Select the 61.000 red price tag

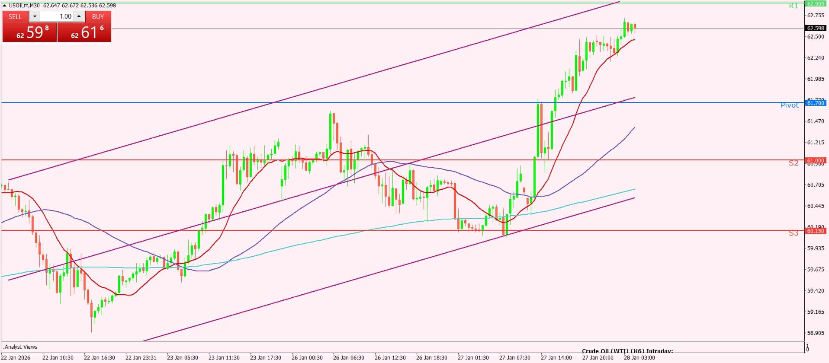click(816, 160)
